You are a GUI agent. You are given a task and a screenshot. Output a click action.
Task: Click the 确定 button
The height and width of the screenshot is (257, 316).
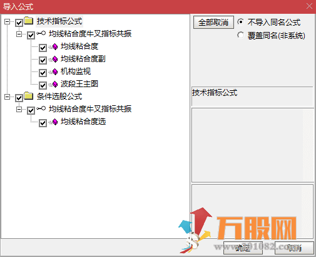tap(243, 248)
